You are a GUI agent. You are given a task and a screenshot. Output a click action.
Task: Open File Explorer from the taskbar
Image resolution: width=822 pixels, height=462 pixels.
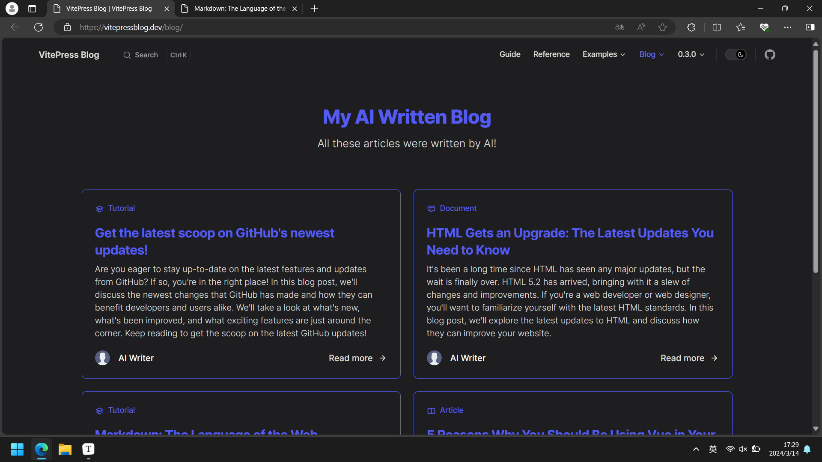[65, 449]
